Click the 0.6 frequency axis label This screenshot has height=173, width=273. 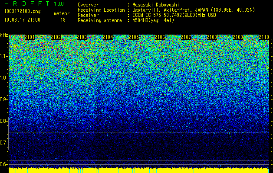(3, 164)
